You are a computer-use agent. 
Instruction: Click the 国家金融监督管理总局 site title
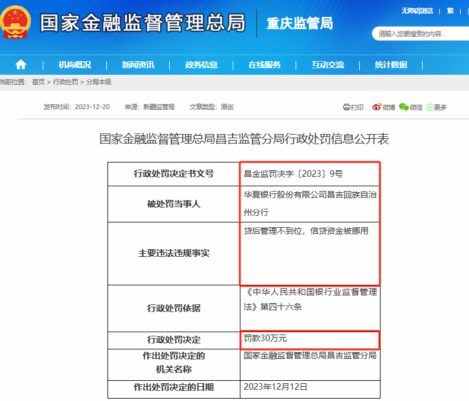pos(142,23)
